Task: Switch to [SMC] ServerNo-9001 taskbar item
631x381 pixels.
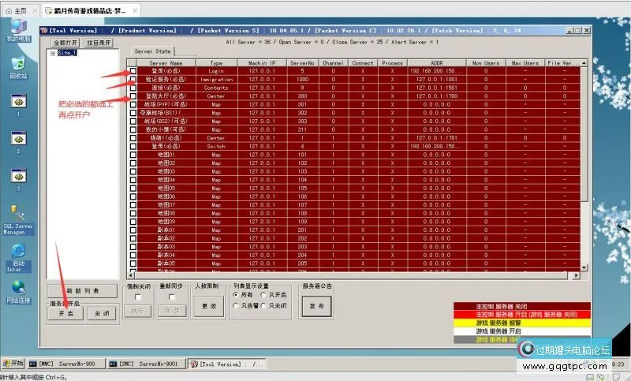Action: [x=147, y=364]
